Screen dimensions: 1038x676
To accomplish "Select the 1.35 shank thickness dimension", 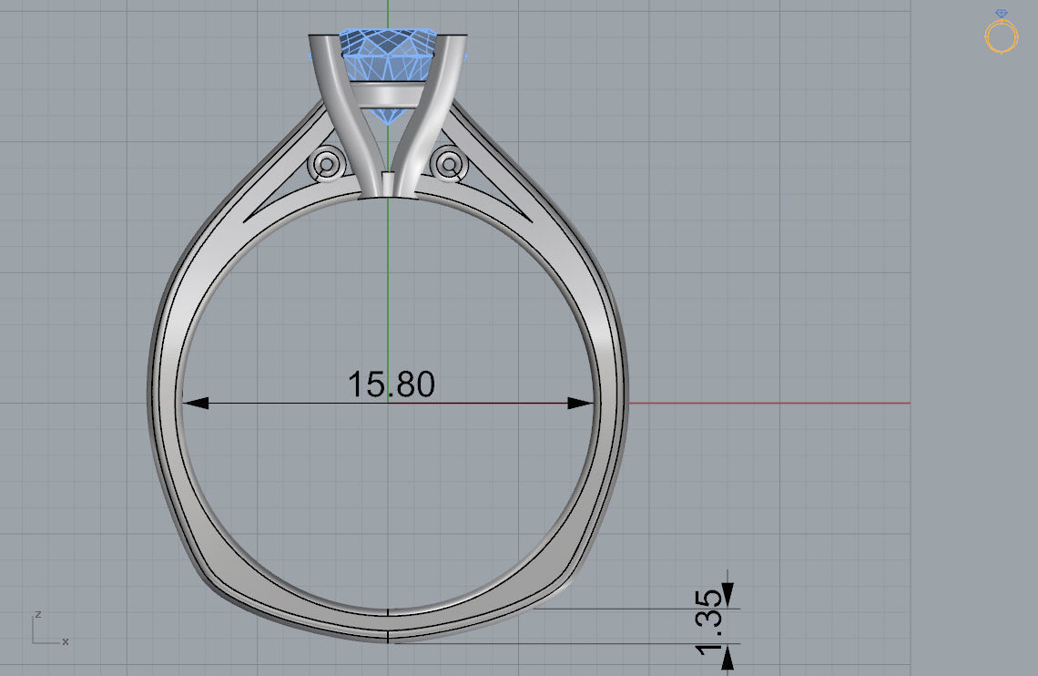I will [709, 621].
